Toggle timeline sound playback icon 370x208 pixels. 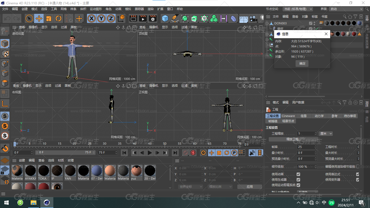[x=252, y=153]
